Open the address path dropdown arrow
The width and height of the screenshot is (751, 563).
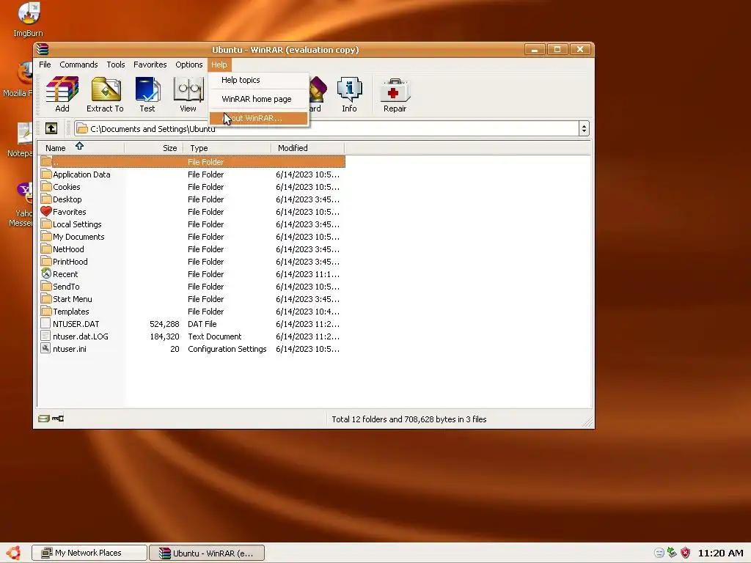(584, 128)
